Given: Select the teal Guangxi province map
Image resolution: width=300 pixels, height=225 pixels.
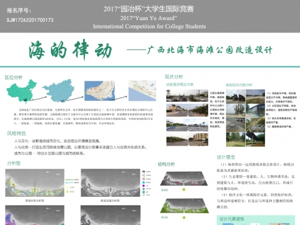Looking at the screenshot, I should (x=59, y=91).
